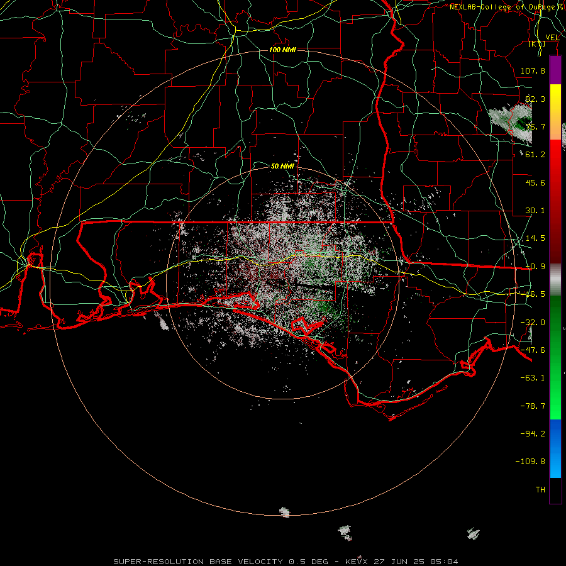The height and width of the screenshot is (566, 566).
Task: Click the 100 NMI range ring label
Action: click(x=282, y=50)
